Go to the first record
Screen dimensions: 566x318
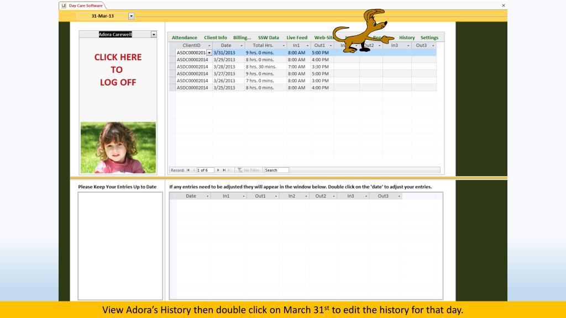coord(188,170)
